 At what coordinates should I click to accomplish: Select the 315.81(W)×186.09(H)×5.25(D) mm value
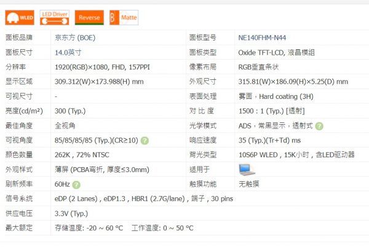click(293, 82)
